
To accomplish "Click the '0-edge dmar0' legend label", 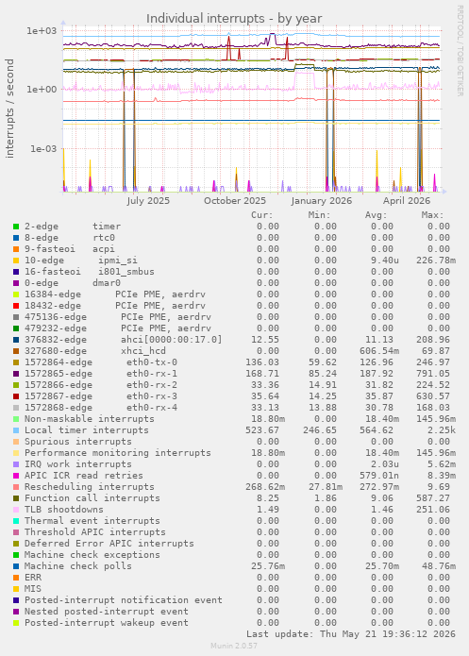I will [73, 283].
